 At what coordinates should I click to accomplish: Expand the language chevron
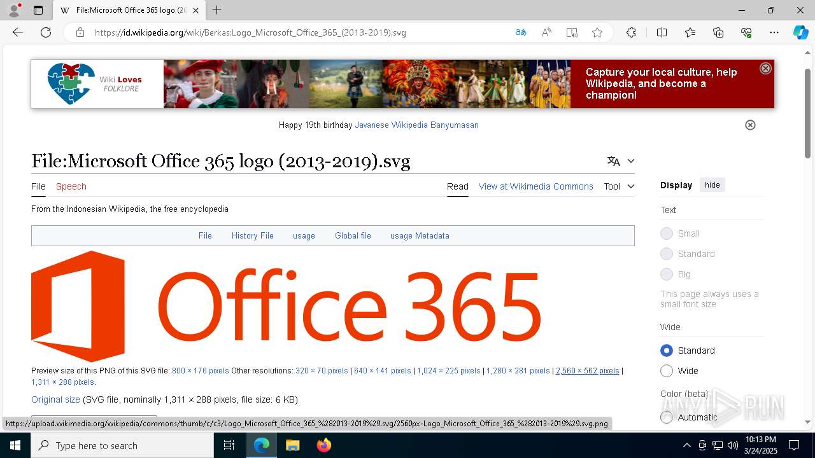click(x=631, y=161)
